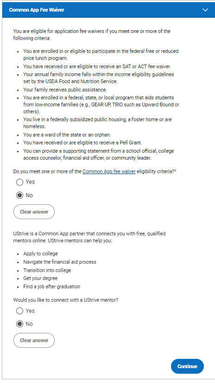The height and width of the screenshot is (383, 215).
Task: Click the 'Get your degree' bullet item
Action: coord(40,278)
